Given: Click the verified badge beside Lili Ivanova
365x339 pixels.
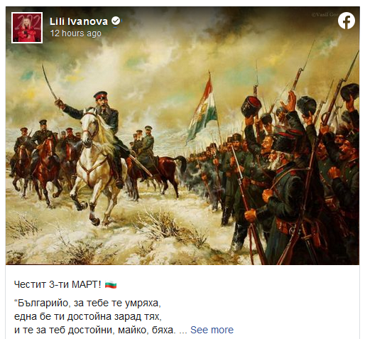Looking at the screenshot, I should (x=116, y=21).
